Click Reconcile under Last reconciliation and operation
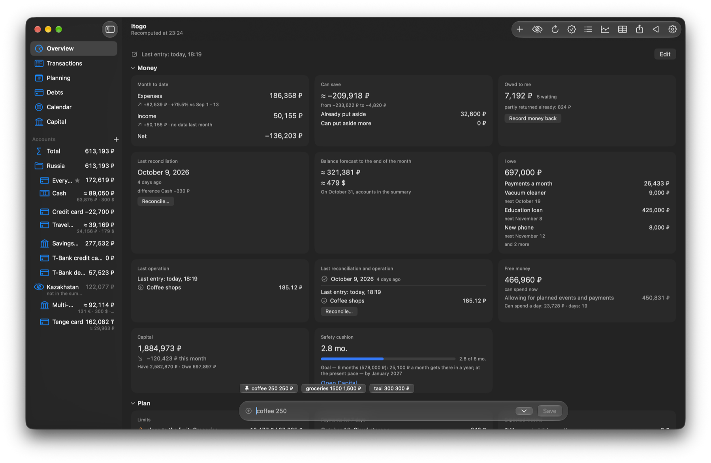 pyautogui.click(x=339, y=311)
